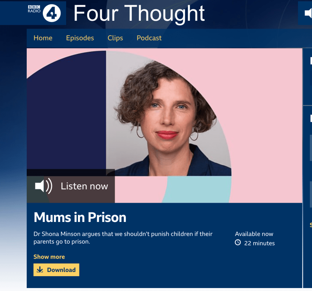Click the Listen now text label
The height and width of the screenshot is (291, 312).
(84, 186)
